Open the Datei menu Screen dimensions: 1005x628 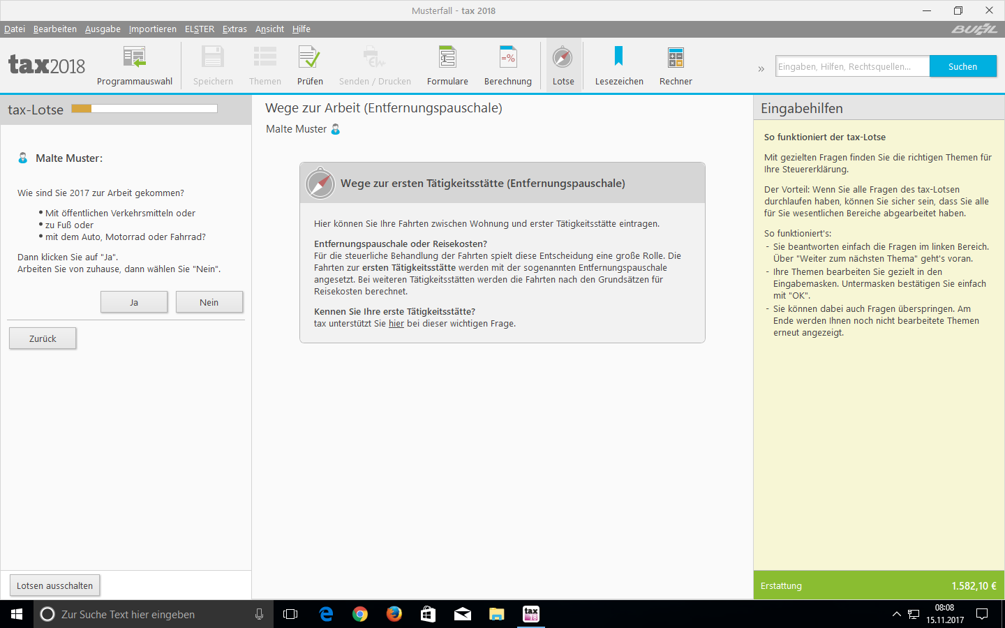(15, 29)
